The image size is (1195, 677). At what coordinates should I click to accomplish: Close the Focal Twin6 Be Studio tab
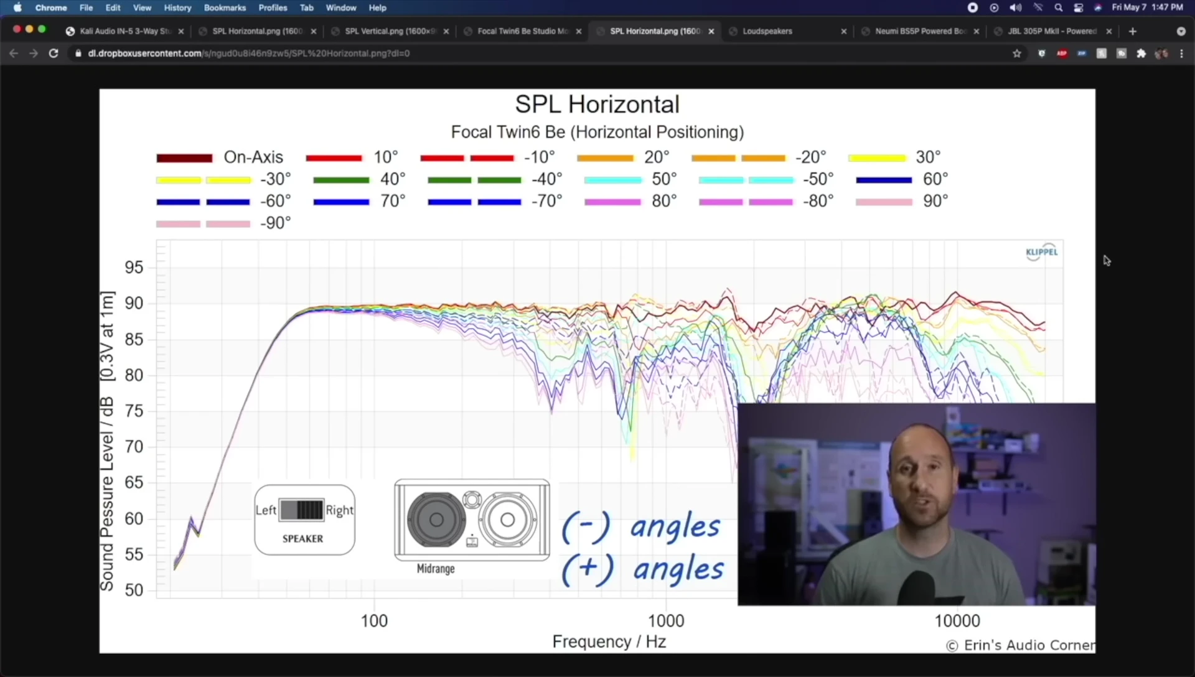pyautogui.click(x=579, y=31)
